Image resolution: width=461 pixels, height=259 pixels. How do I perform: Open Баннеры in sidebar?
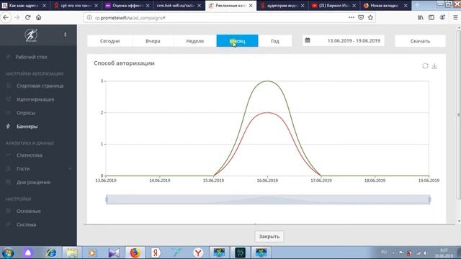tap(27, 127)
